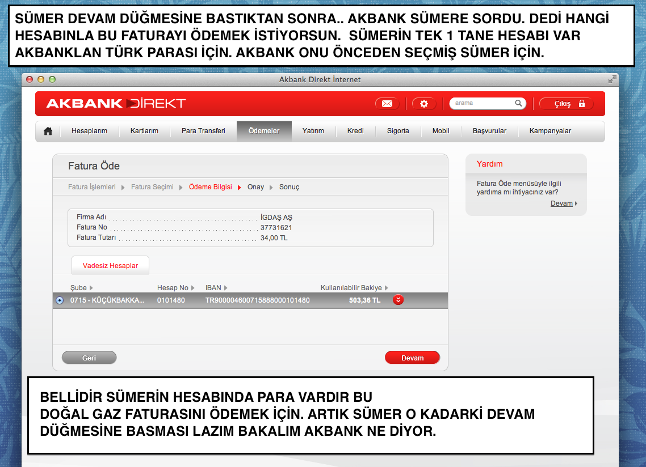Zoom window with green title bar button

pyautogui.click(x=52, y=79)
